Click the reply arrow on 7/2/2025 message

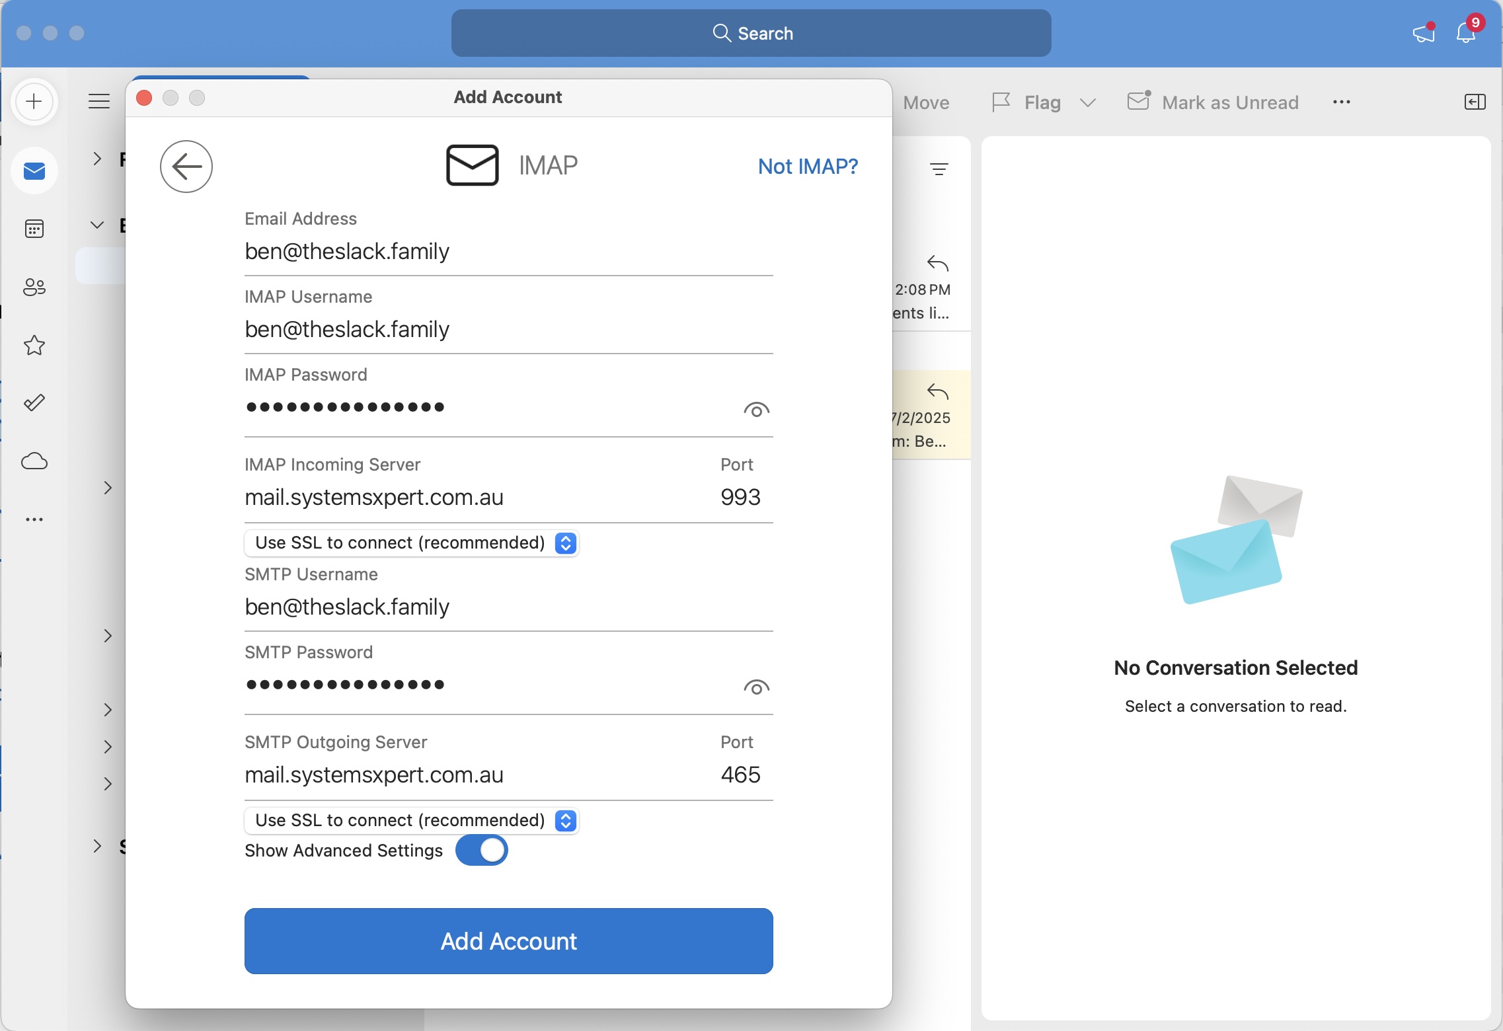point(938,391)
